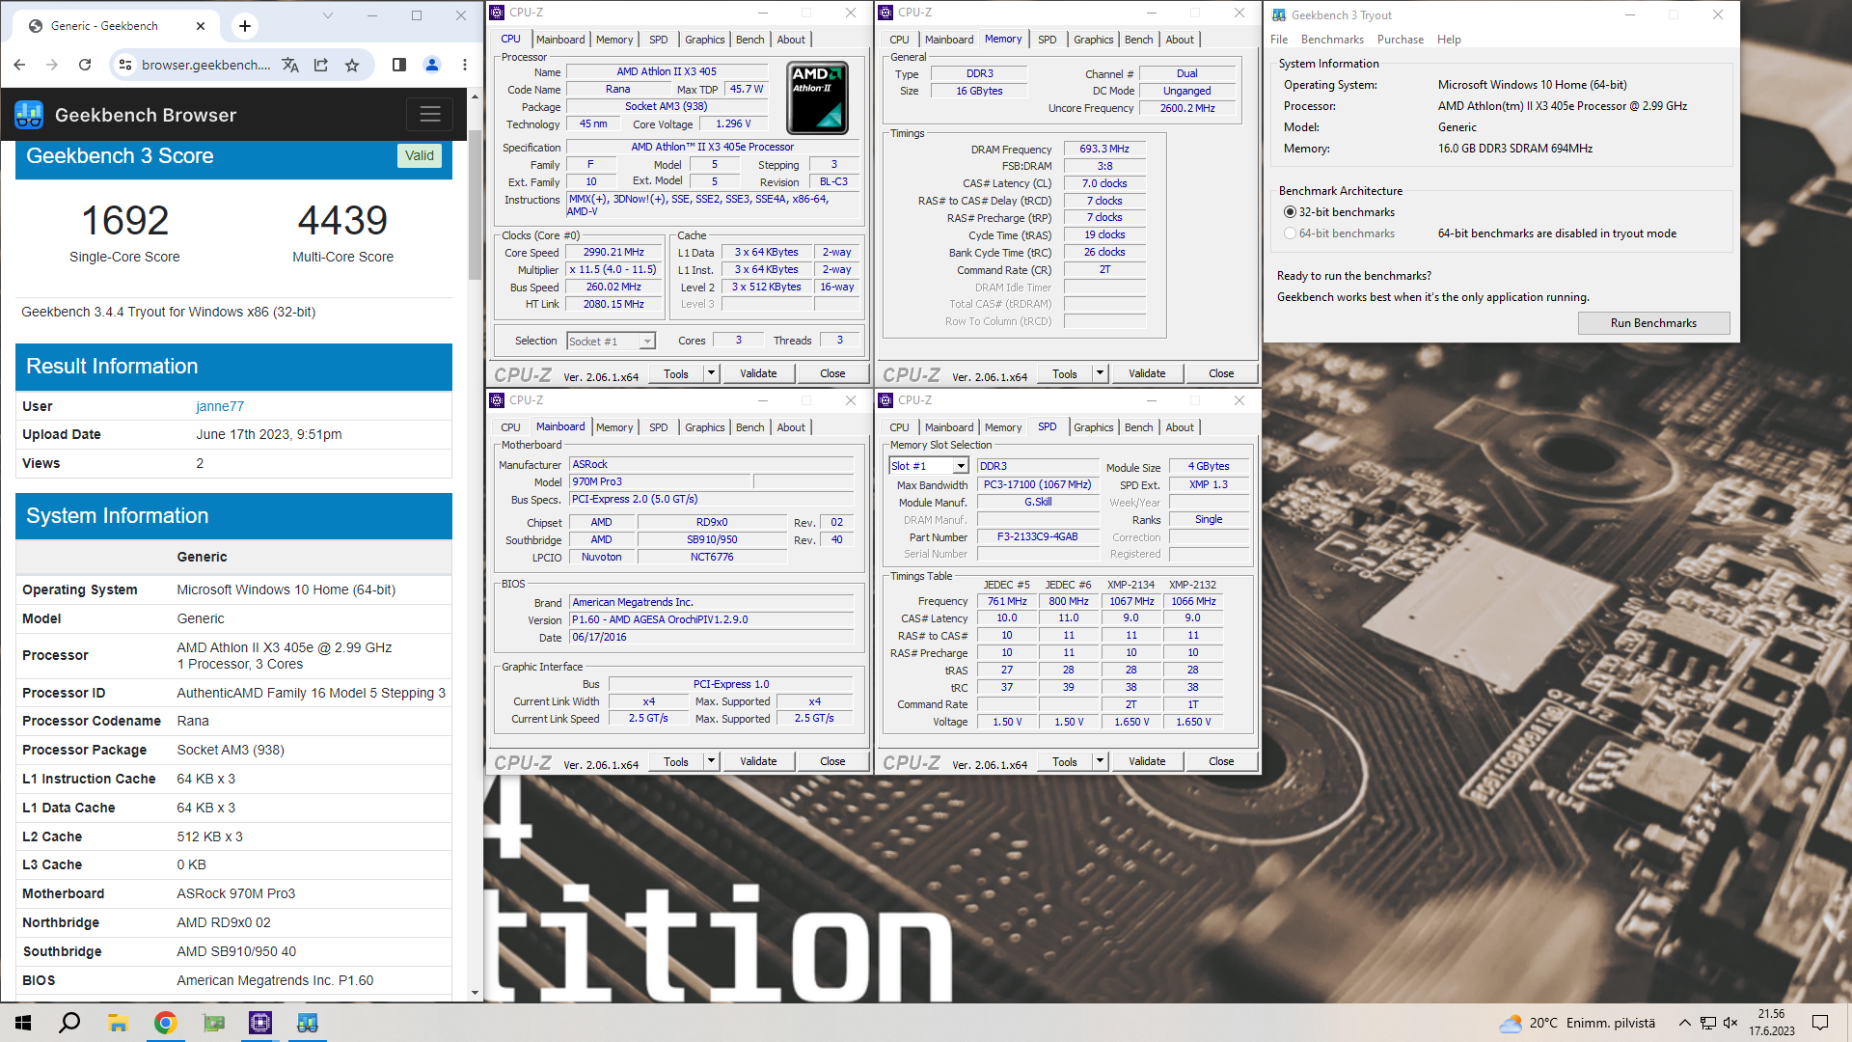
Task: View site information icon in address bar
Action: point(124,65)
